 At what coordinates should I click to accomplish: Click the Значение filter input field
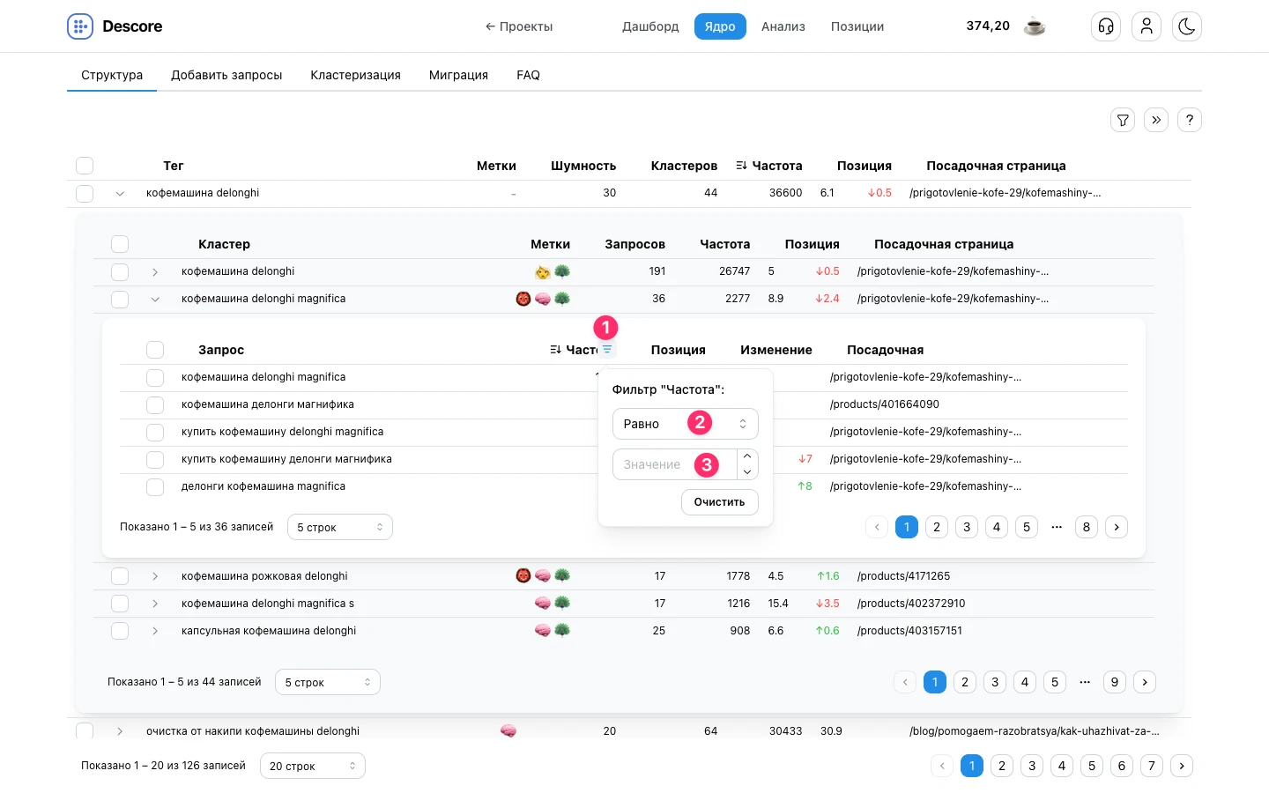[x=674, y=464]
